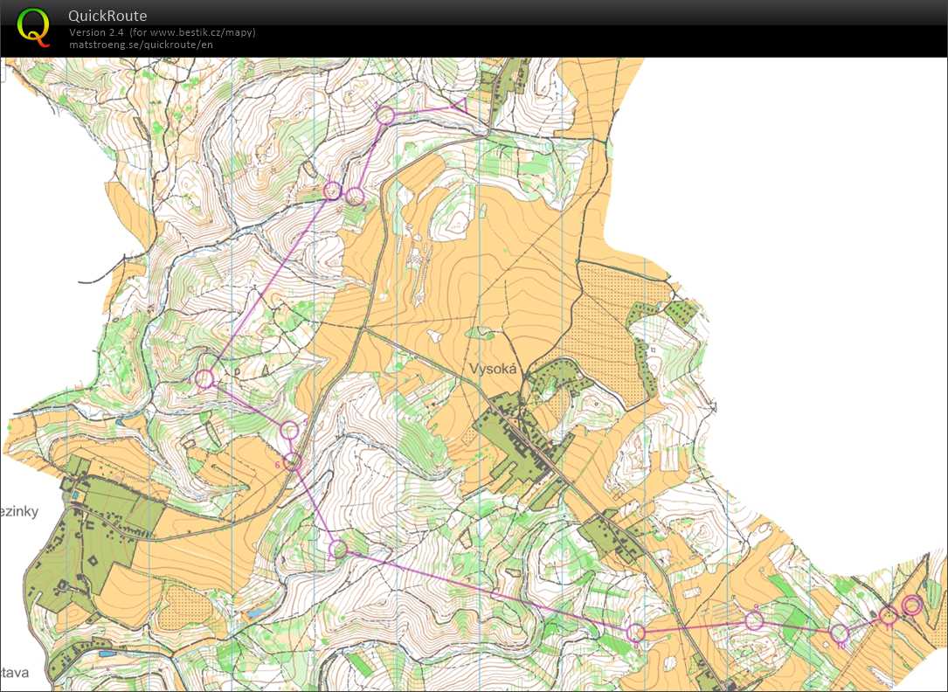Select the control circle labeled 6
Screen dimensions: 948x692
(293, 460)
